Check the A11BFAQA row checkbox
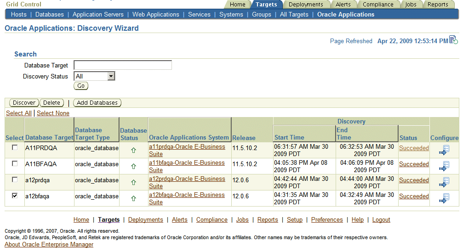 14,163
